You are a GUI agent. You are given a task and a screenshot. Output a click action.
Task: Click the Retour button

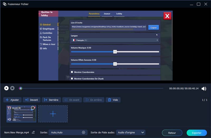[172, 133]
